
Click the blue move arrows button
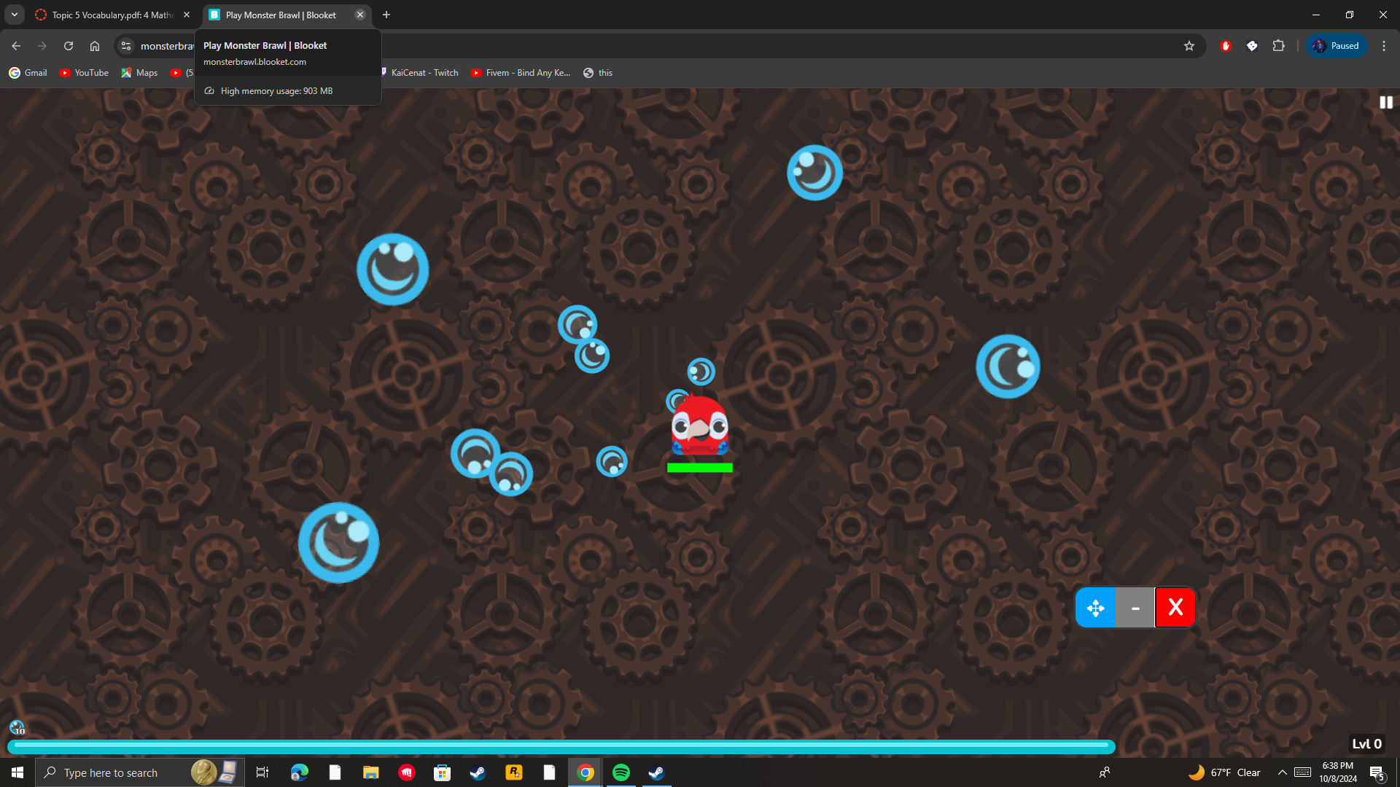1095,608
